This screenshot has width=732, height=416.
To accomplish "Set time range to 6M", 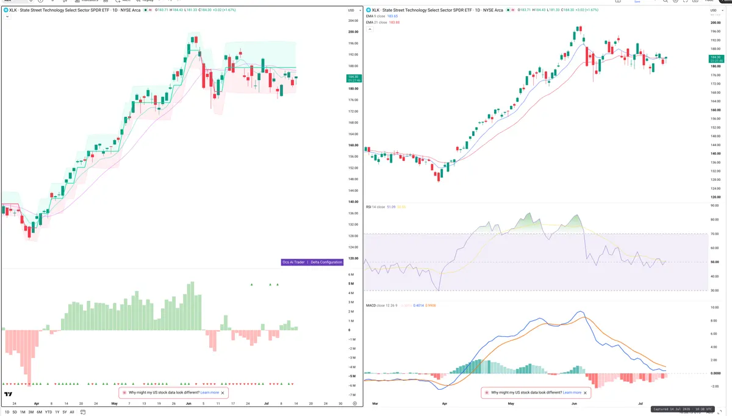I will pyautogui.click(x=40, y=412).
